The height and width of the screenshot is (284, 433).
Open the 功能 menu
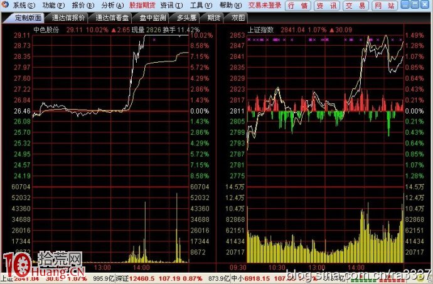[53, 5]
